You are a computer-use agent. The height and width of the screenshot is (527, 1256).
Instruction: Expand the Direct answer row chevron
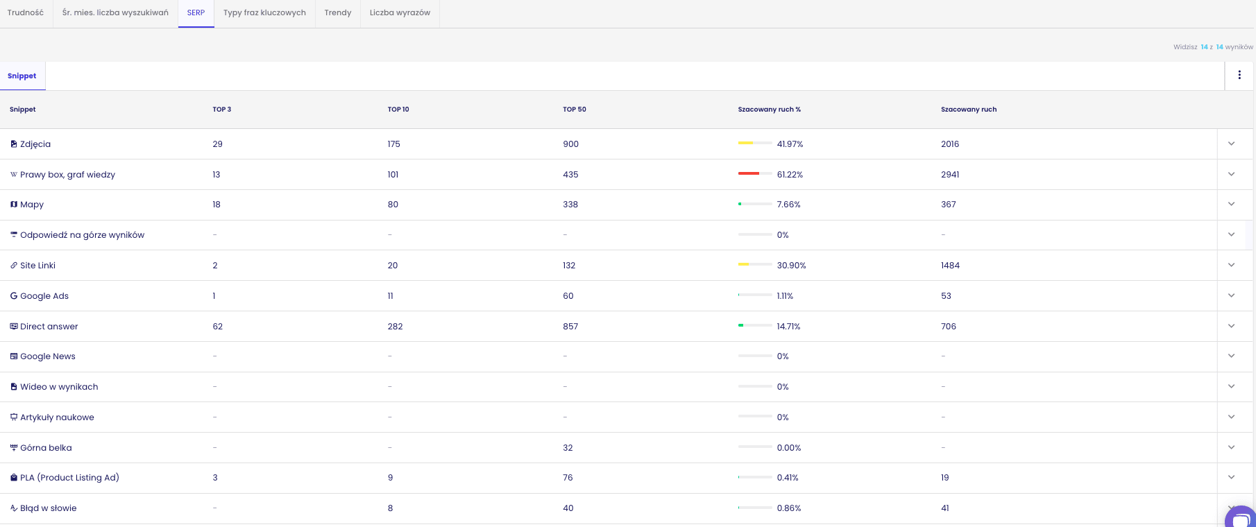coord(1232,326)
